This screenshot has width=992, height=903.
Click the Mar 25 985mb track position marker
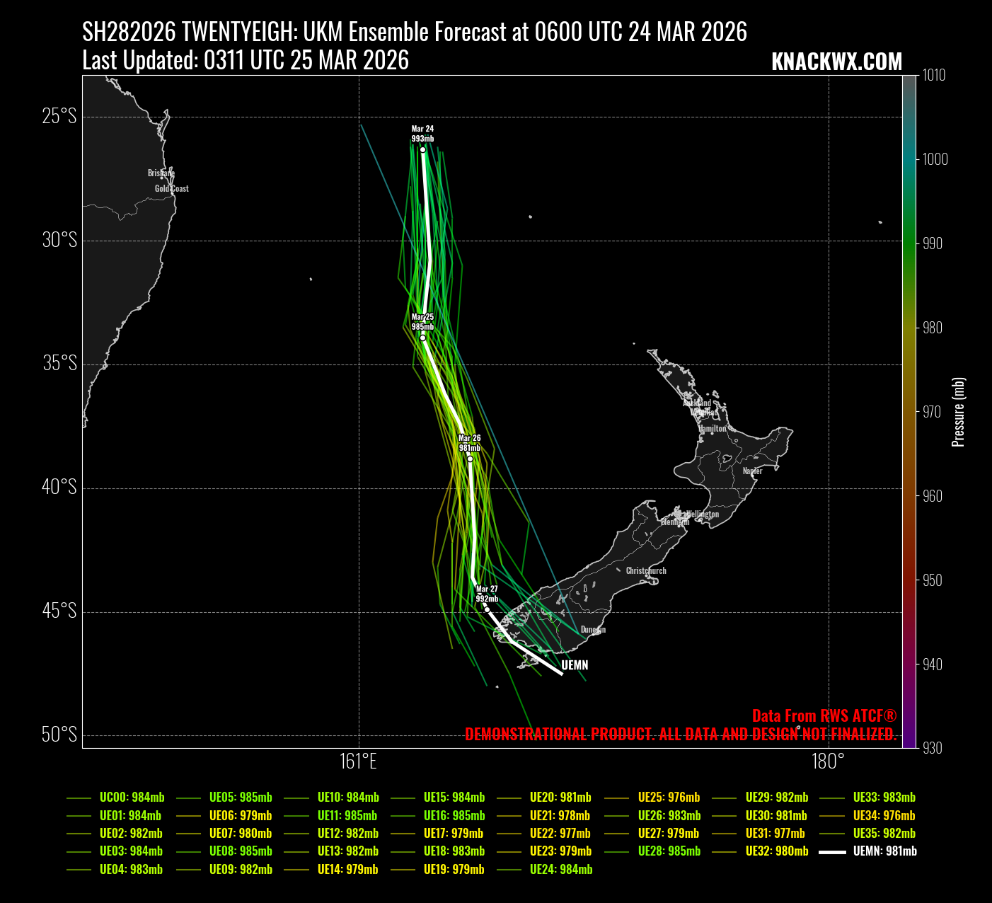click(x=422, y=338)
